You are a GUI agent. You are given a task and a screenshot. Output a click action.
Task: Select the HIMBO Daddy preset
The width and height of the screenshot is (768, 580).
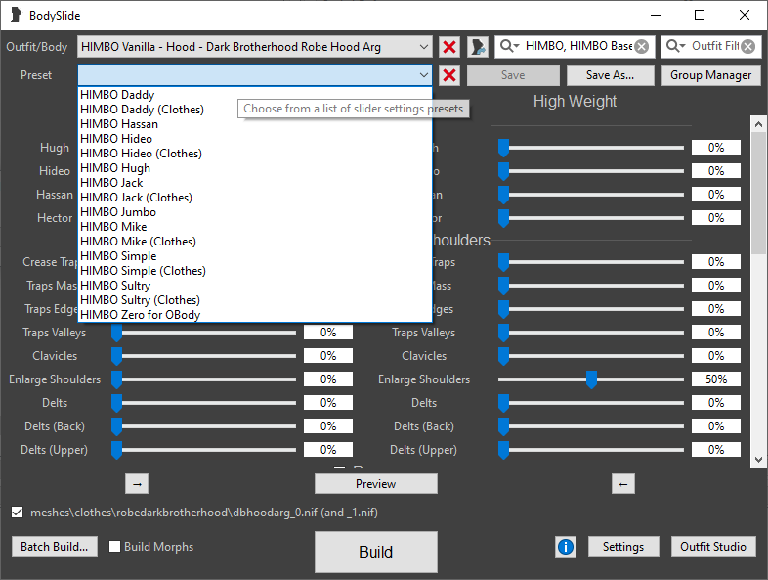tap(255, 95)
